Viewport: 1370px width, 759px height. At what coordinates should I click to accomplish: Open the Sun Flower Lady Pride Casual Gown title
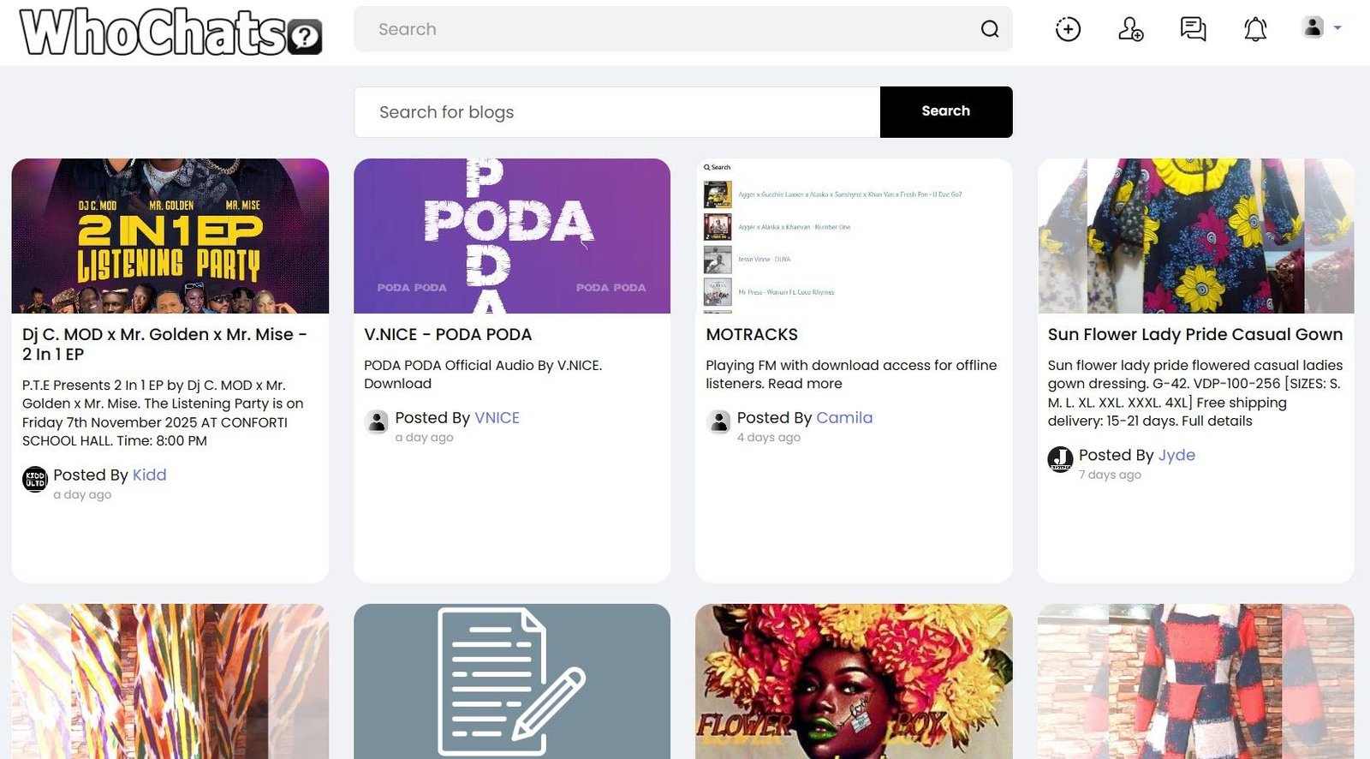[1194, 335]
